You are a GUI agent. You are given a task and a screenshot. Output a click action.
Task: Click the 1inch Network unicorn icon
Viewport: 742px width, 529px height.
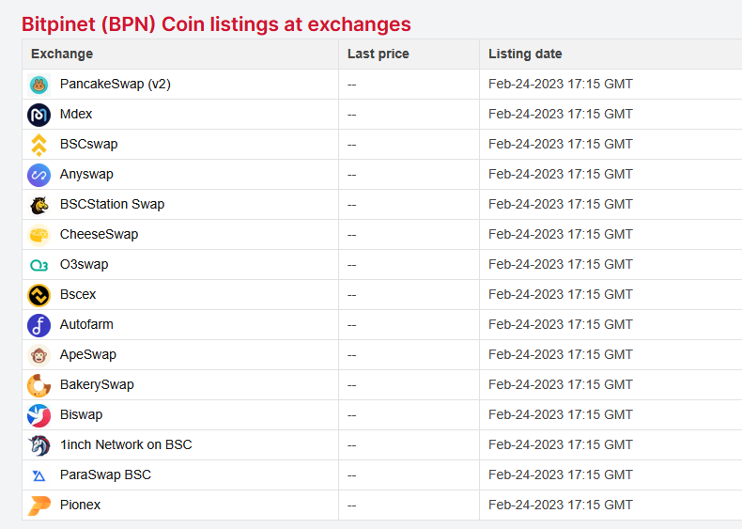(39, 445)
